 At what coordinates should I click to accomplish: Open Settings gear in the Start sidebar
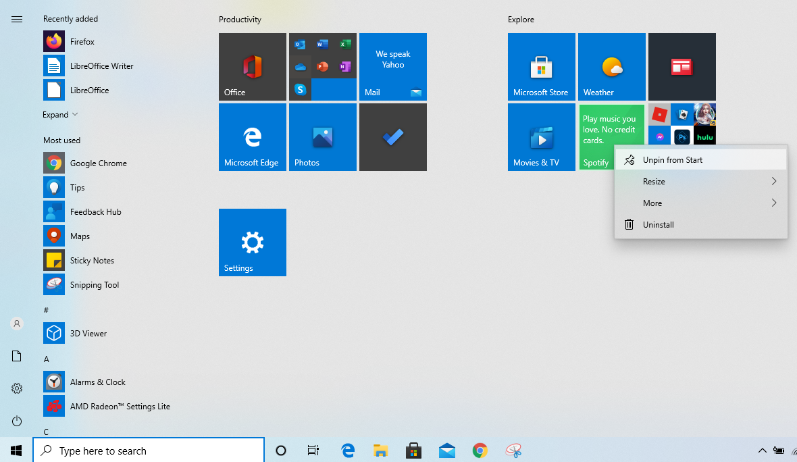[x=17, y=388]
